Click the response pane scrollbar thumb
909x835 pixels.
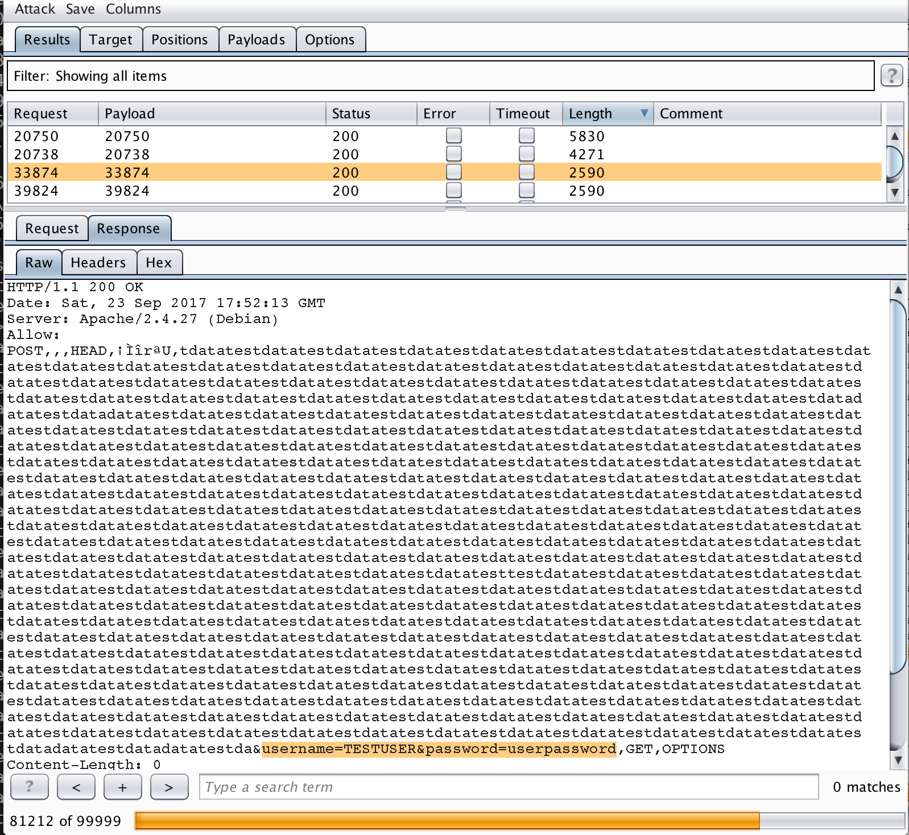point(898,487)
